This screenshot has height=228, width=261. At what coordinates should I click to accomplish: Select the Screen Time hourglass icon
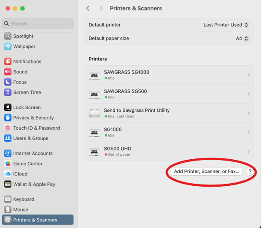8,92
